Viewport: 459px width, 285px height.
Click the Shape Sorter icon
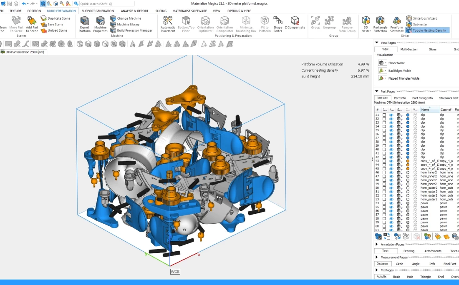click(278, 23)
